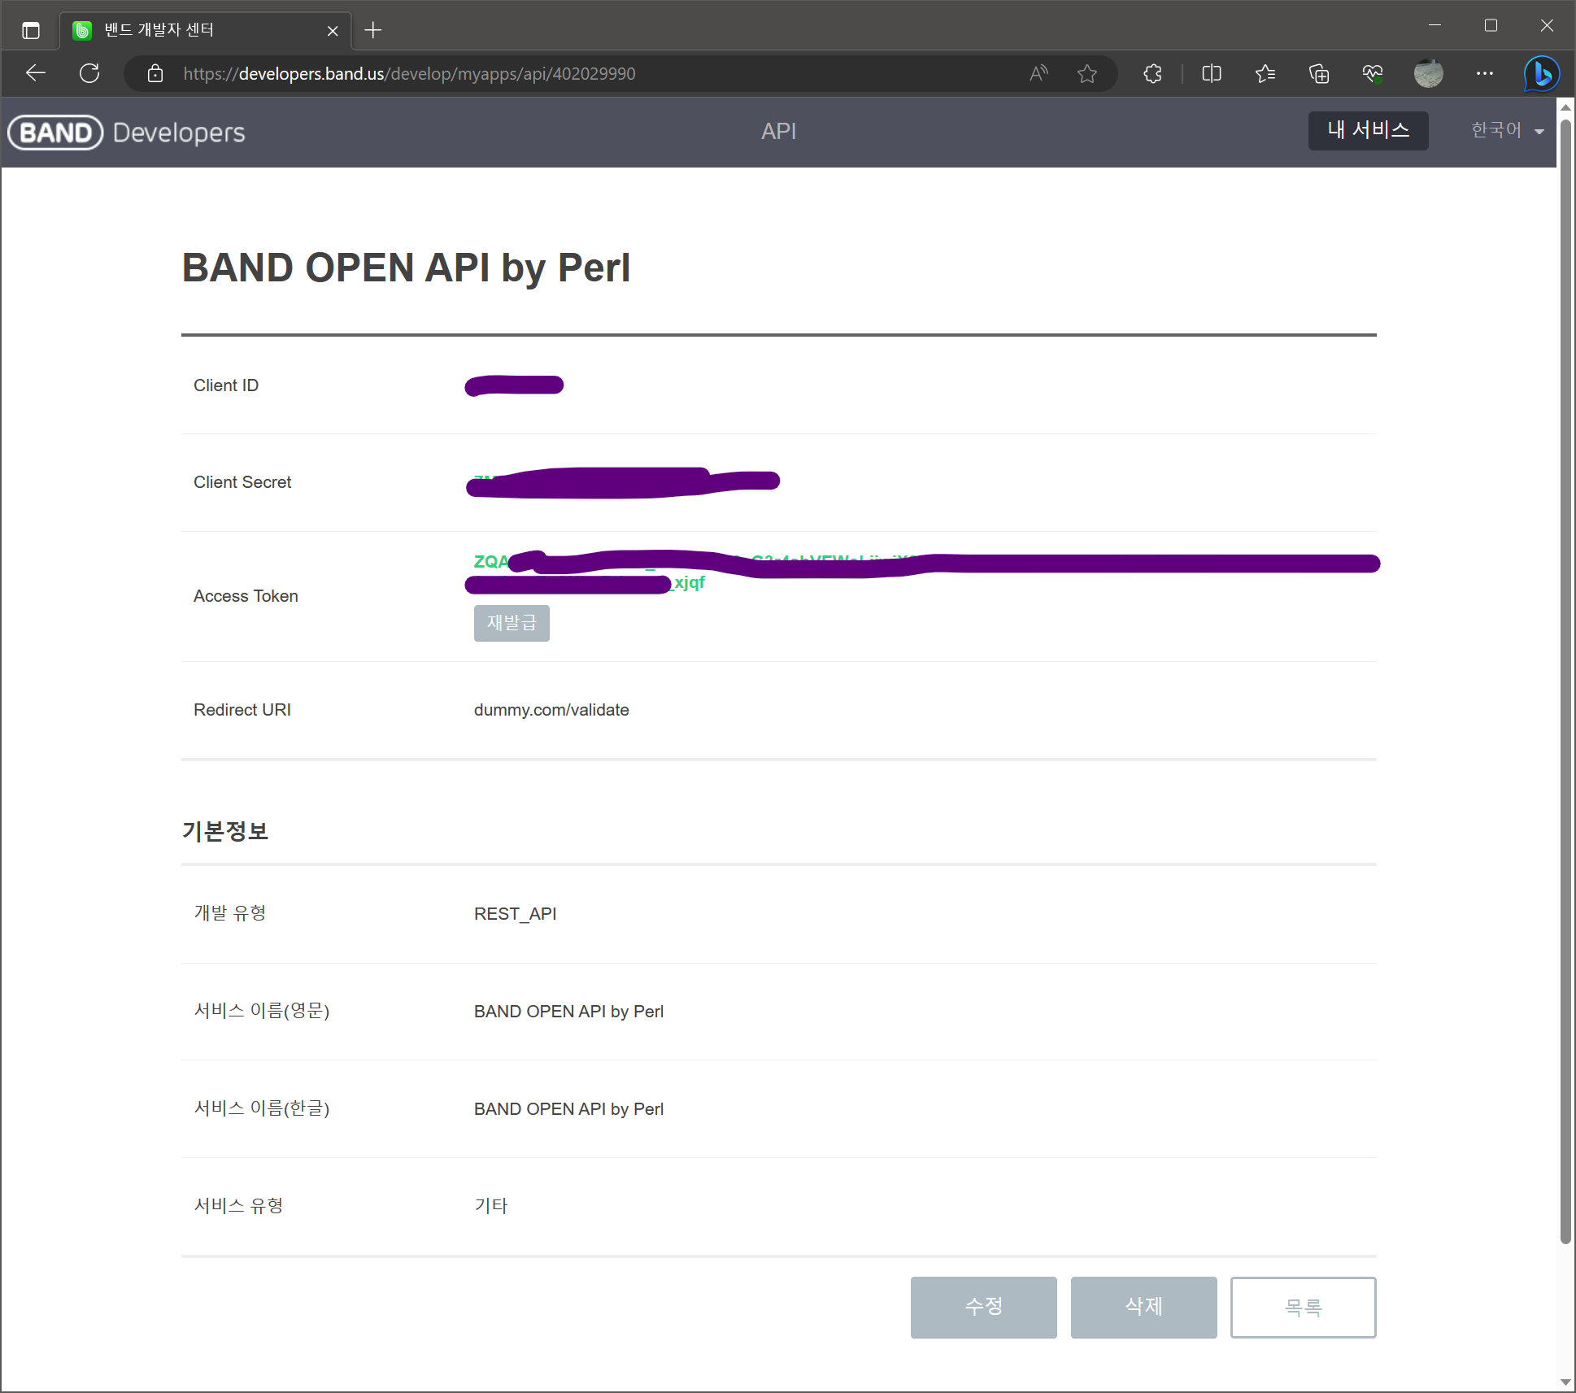Open a new tab with plus icon
The height and width of the screenshot is (1393, 1576).
point(373,31)
